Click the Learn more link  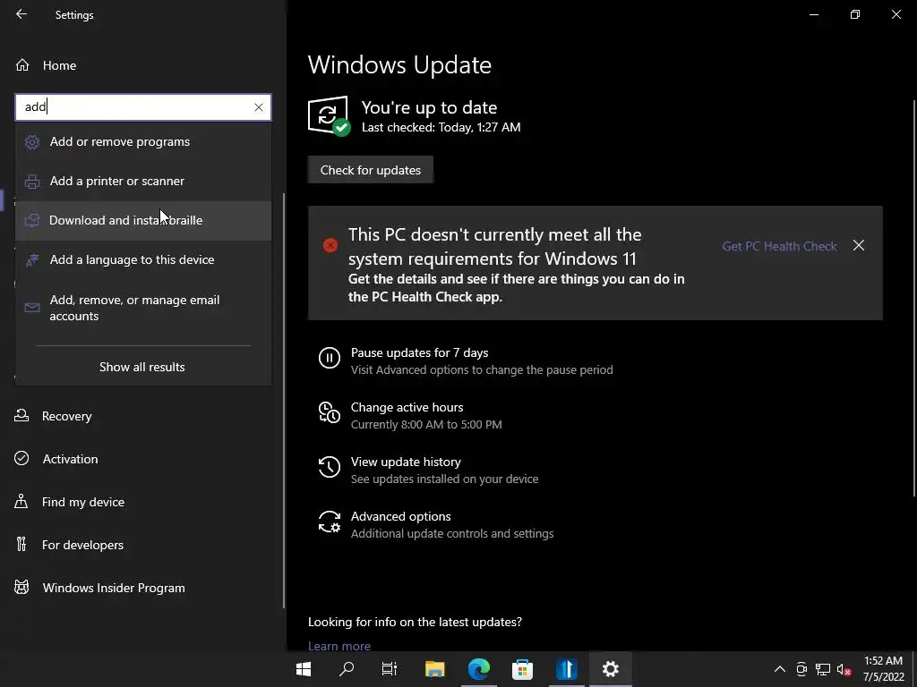(339, 646)
